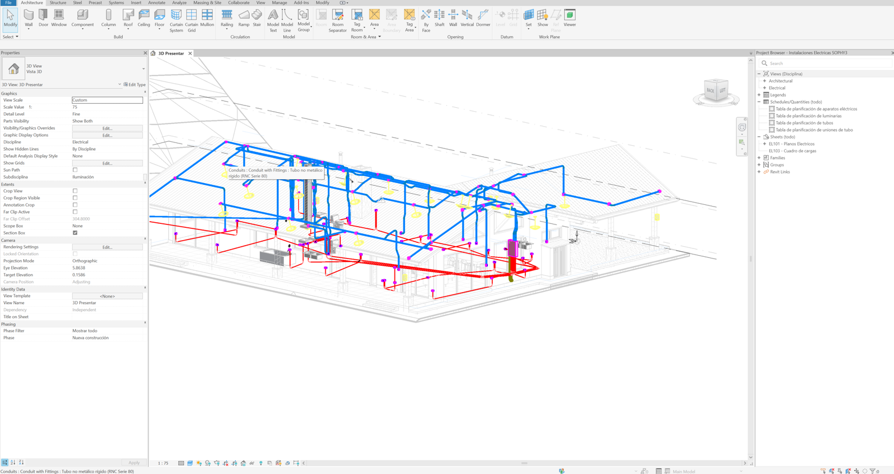Pick the Railing tool
894x474 pixels.
[x=227, y=18]
